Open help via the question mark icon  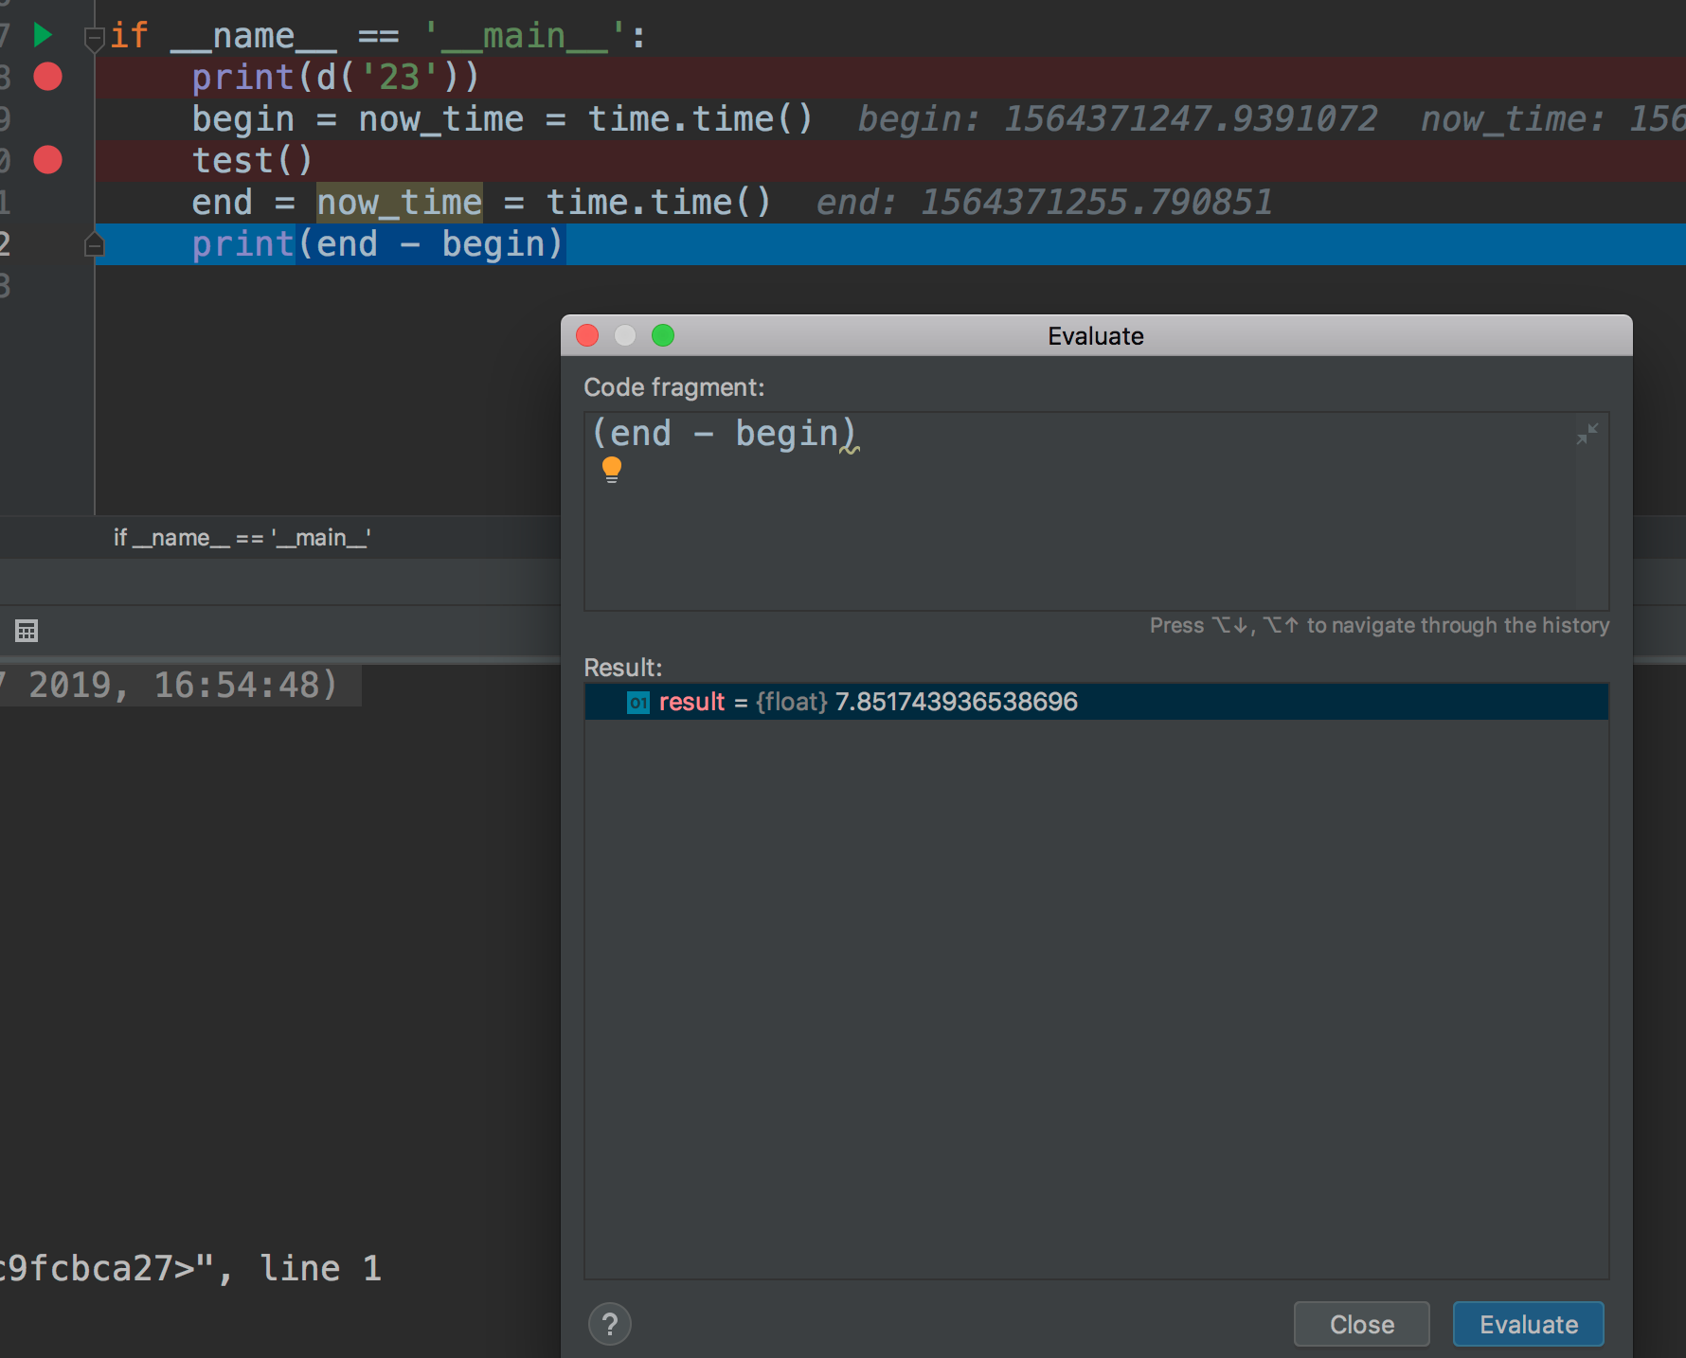[610, 1324]
